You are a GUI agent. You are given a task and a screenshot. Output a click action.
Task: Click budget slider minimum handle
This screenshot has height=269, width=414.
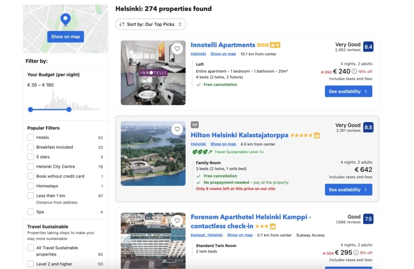pos(31,109)
